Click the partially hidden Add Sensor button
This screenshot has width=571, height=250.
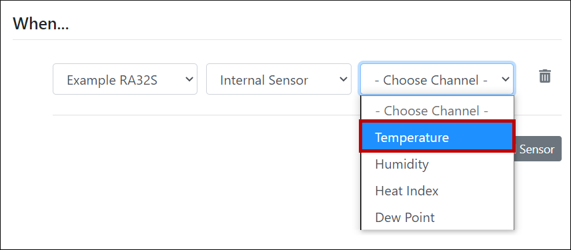(x=538, y=149)
